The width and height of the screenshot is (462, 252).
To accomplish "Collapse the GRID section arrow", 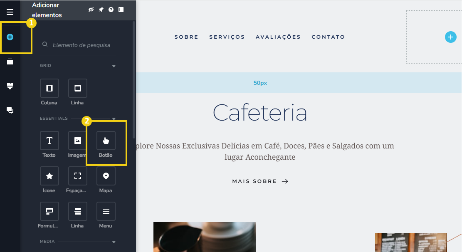I will tap(114, 66).
